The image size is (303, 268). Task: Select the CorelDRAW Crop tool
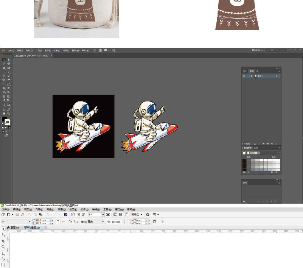click(3, 241)
